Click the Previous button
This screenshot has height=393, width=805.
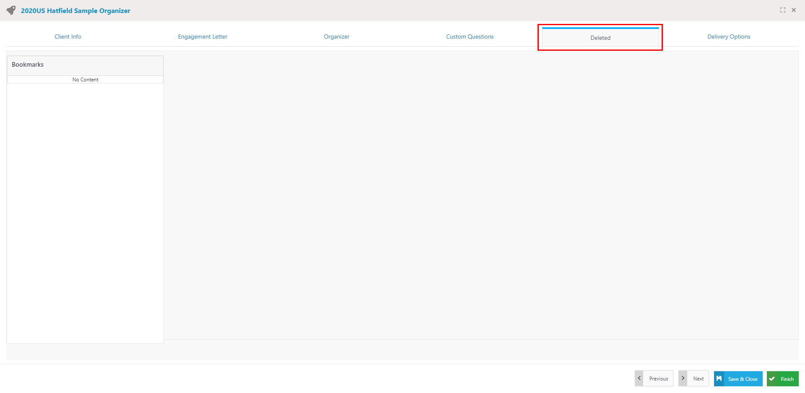click(x=654, y=378)
